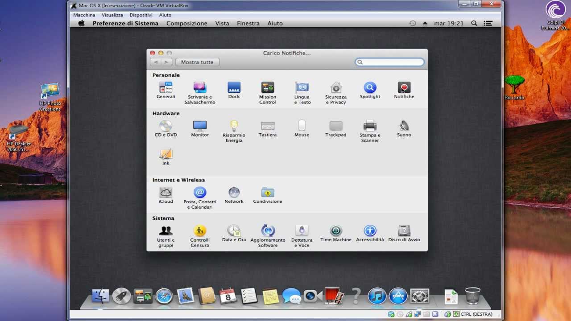Click the clock showing mar 19:21

(x=449, y=23)
